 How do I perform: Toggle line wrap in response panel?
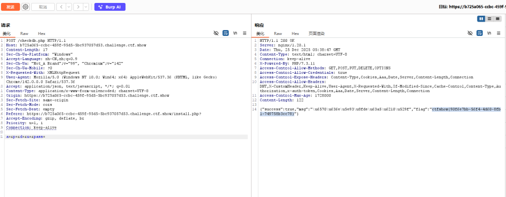[479, 33]
